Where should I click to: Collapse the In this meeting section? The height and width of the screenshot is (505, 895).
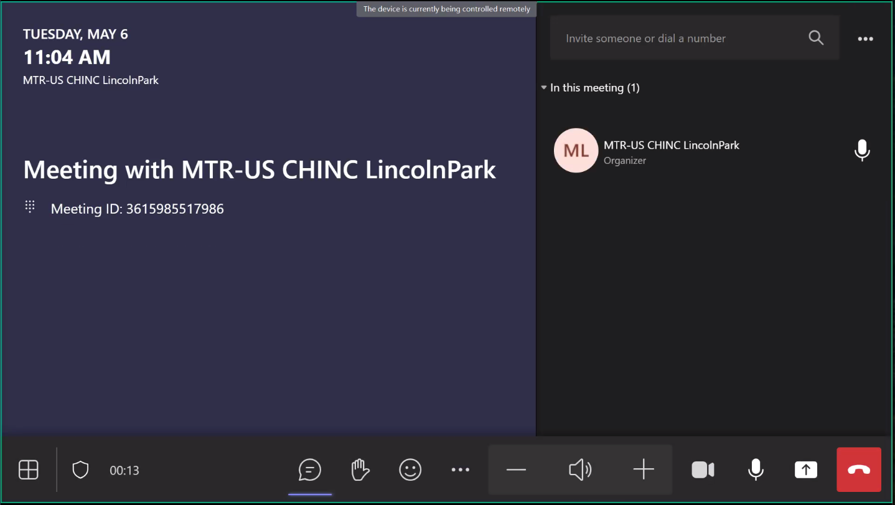click(x=544, y=88)
